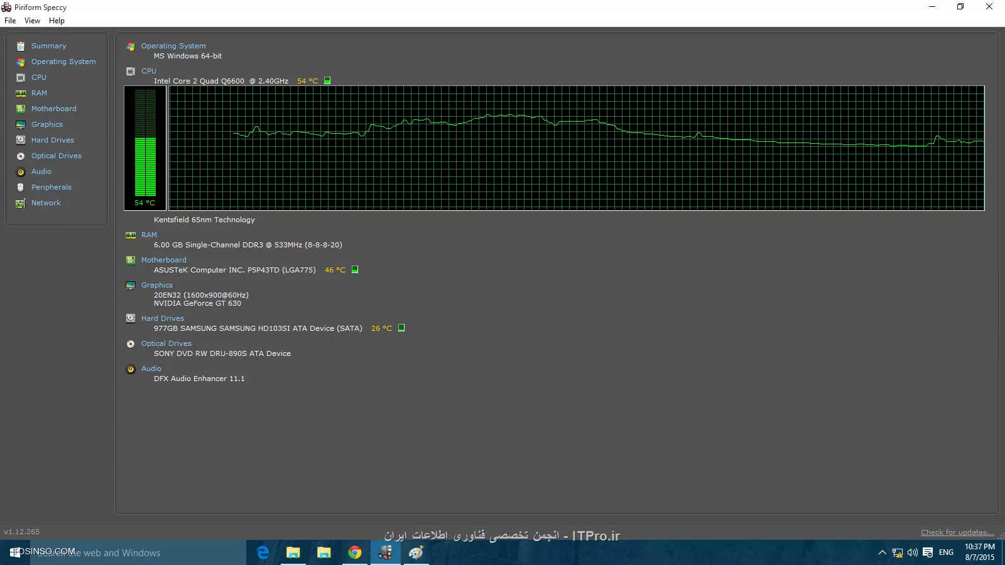Click the Hard Drives icon in main panel
The width and height of the screenshot is (1005, 565).
(131, 318)
